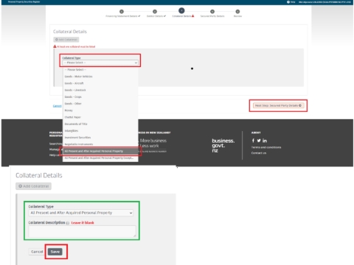Select 'All Present and After Acquired Personal Property'
Image resolution: width=354 pixels, height=265 pixels.
(100, 151)
